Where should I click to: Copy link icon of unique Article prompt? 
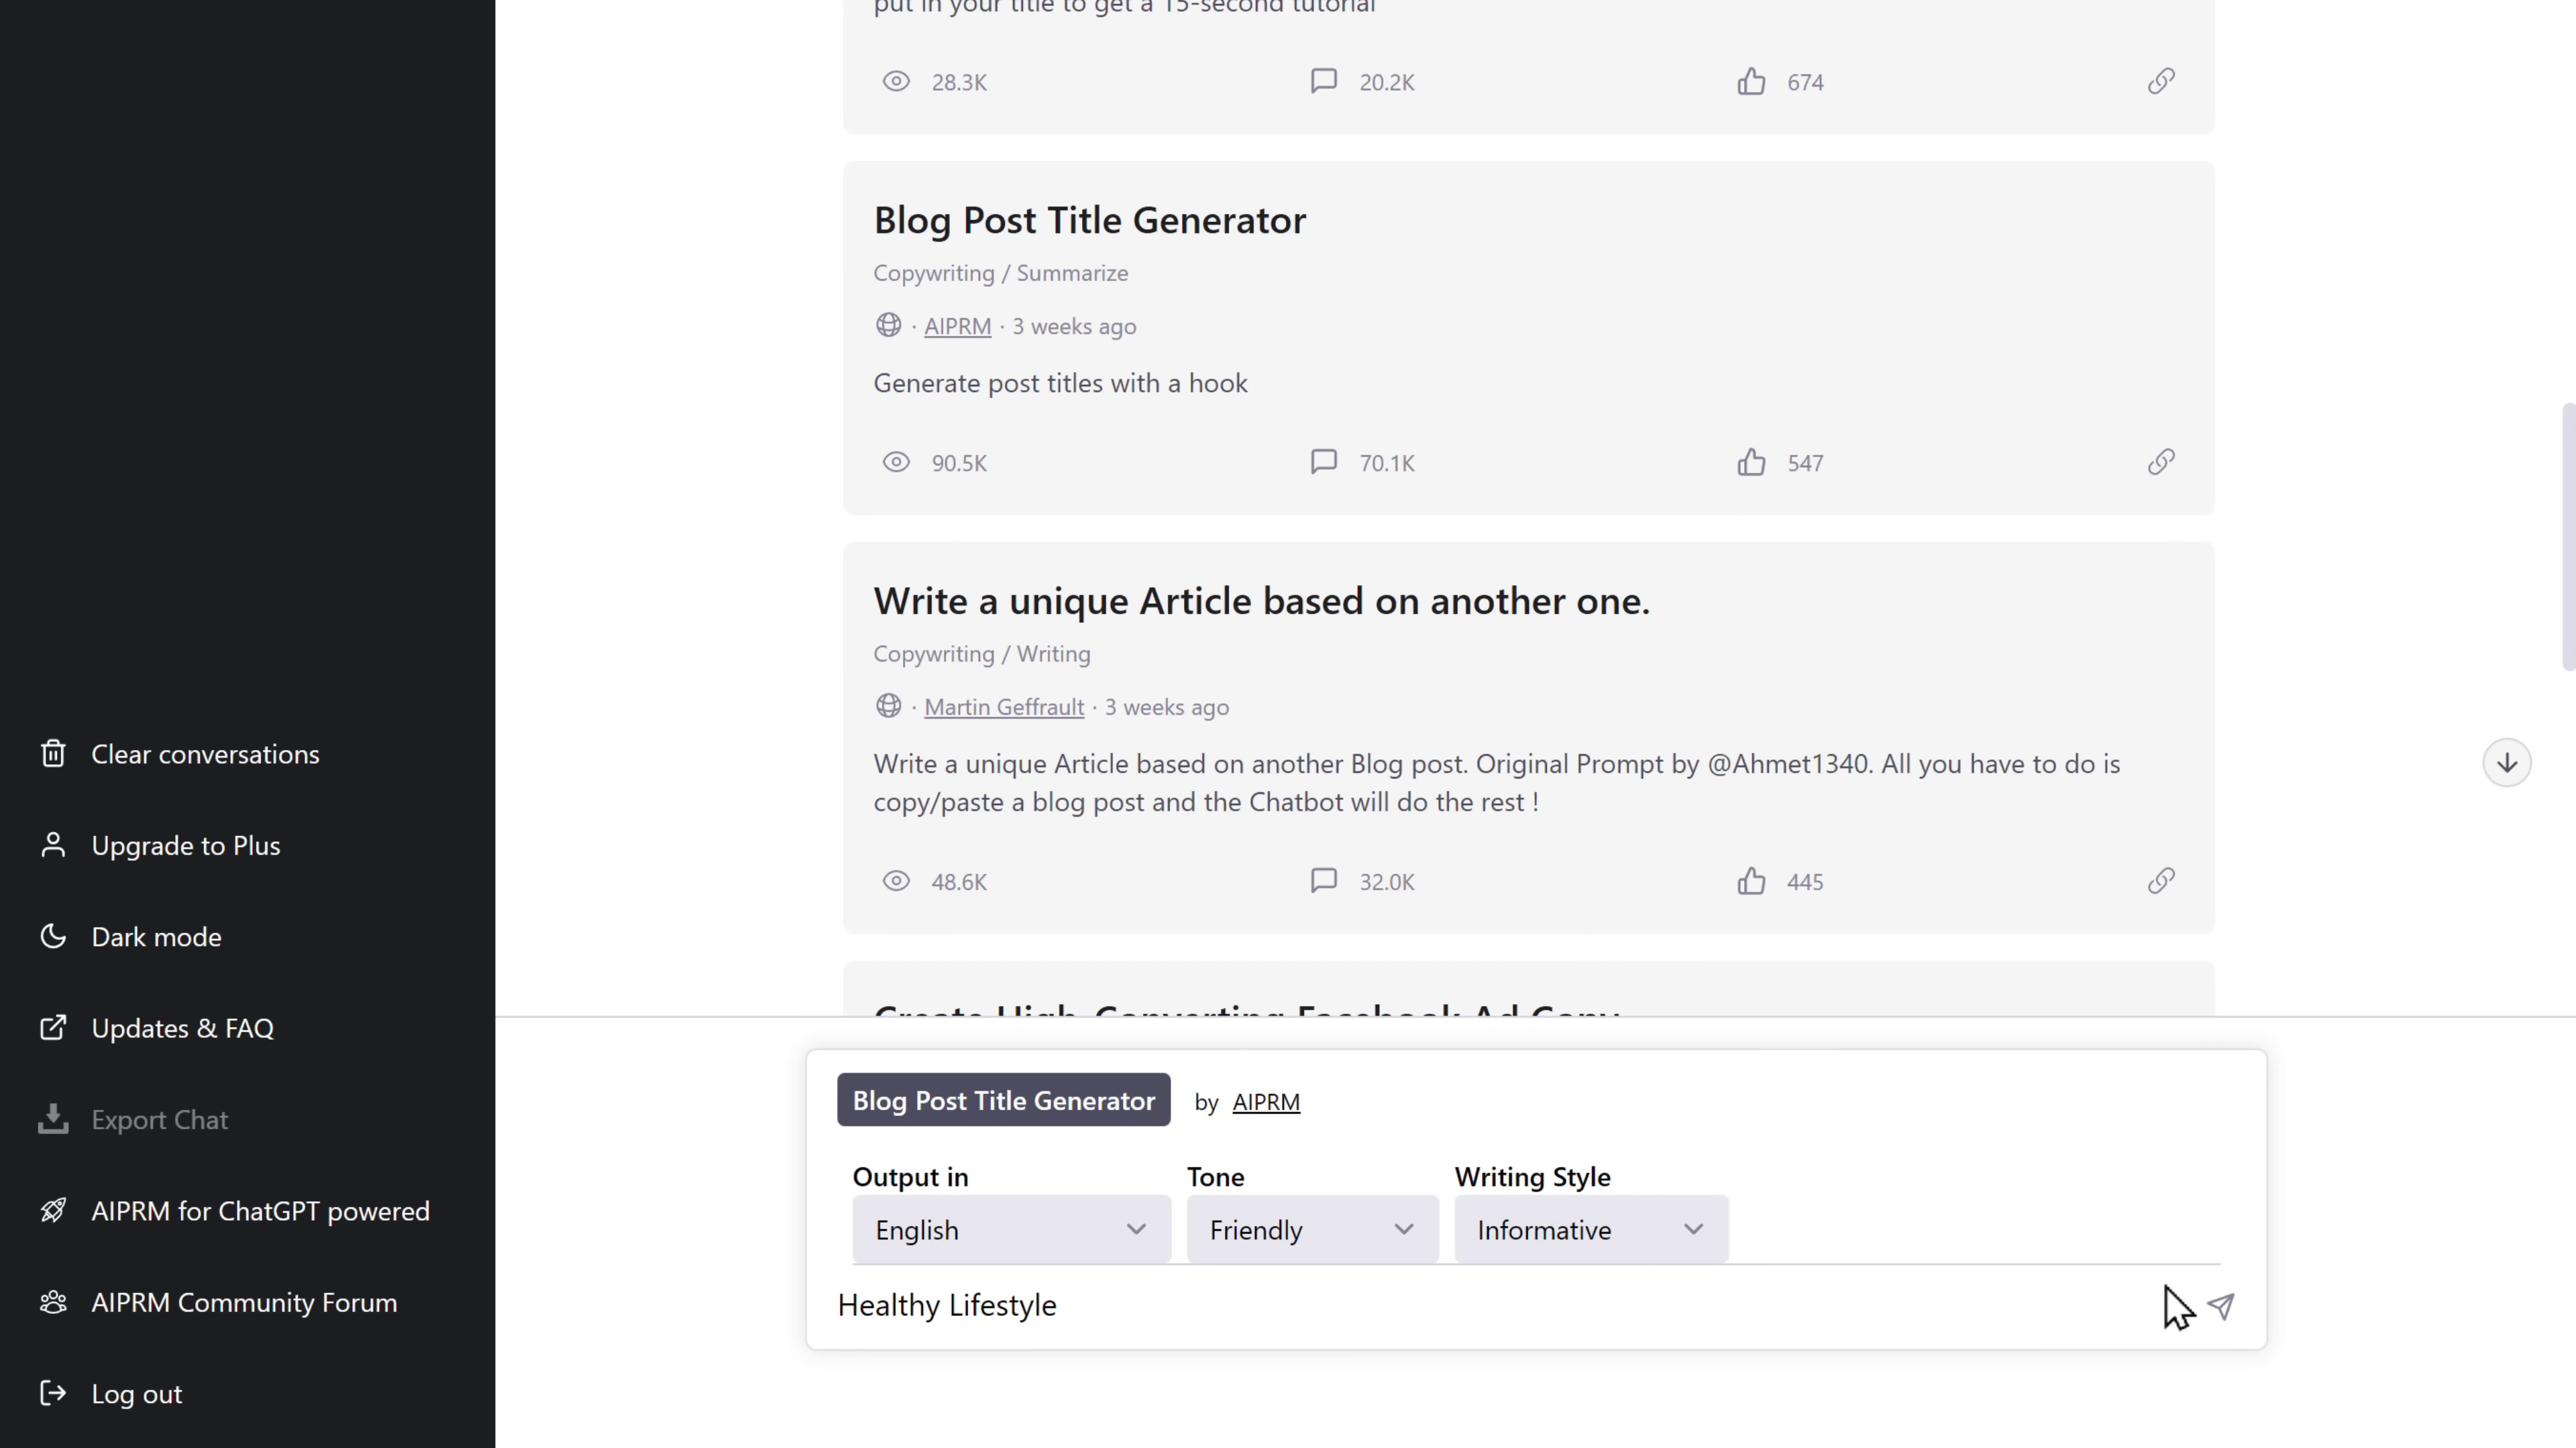click(x=2161, y=882)
